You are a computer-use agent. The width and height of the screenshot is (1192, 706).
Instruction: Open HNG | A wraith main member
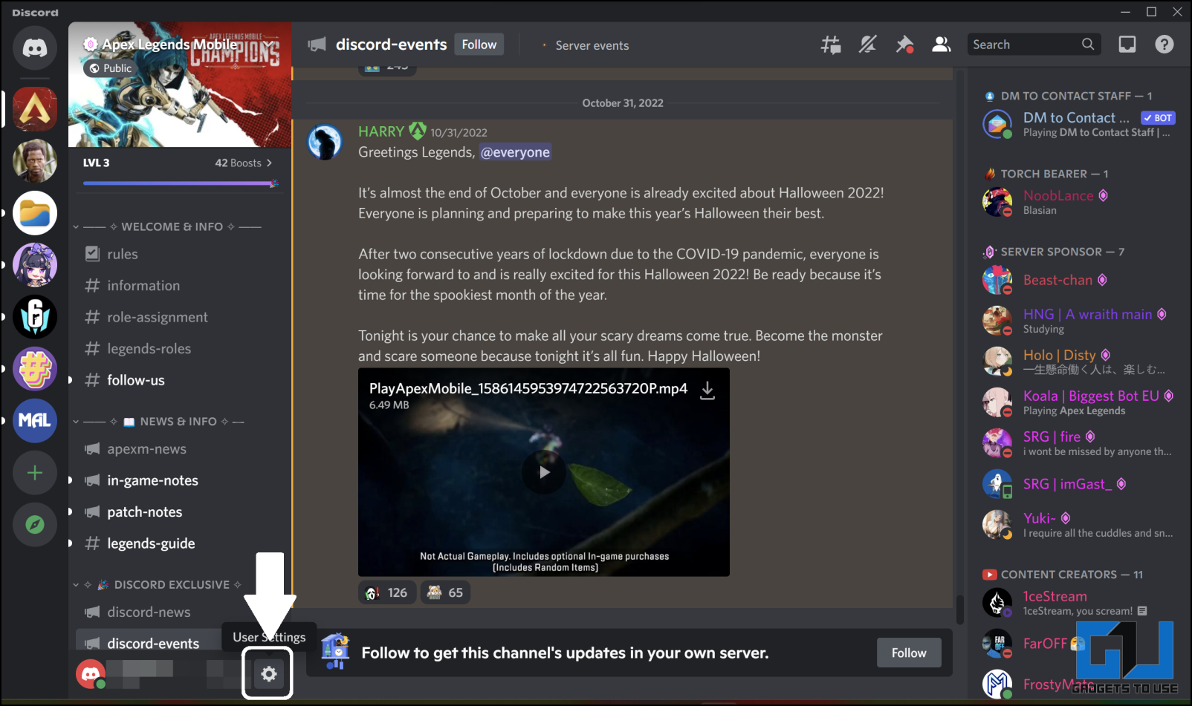1078,321
